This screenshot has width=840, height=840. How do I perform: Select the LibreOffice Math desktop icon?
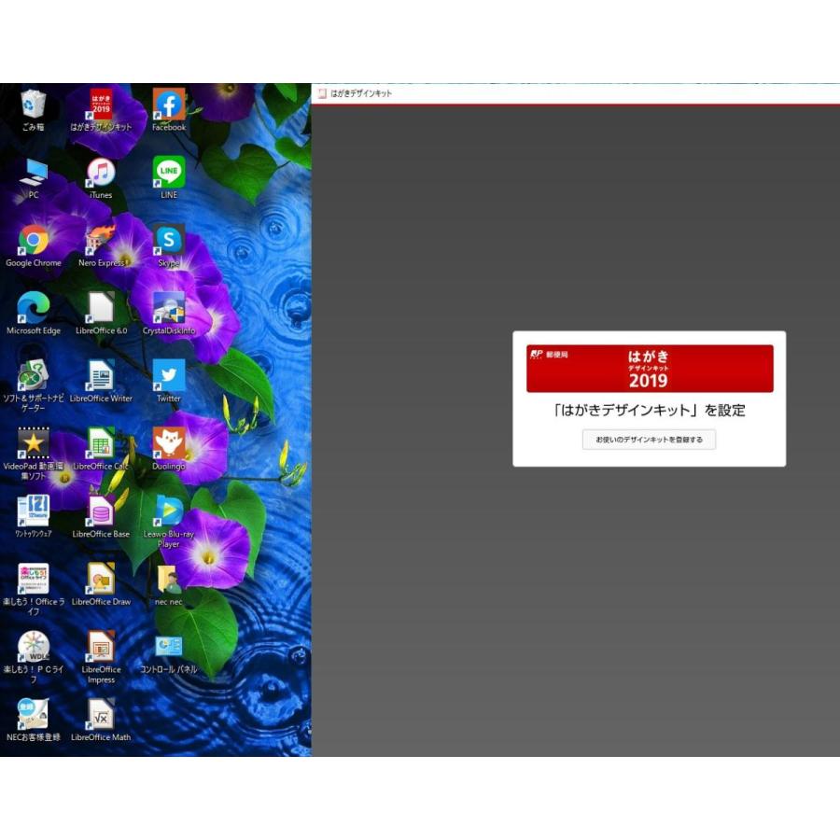tap(101, 716)
